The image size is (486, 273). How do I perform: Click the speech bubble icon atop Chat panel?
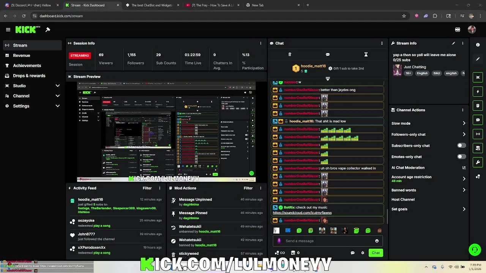(x=328, y=55)
